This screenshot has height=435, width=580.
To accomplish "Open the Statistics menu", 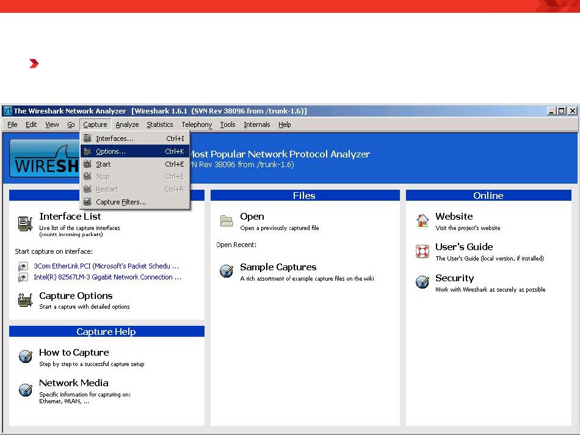I will click(160, 124).
